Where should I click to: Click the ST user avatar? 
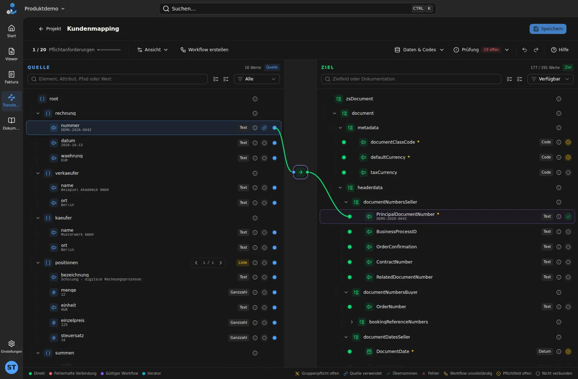pos(12,367)
